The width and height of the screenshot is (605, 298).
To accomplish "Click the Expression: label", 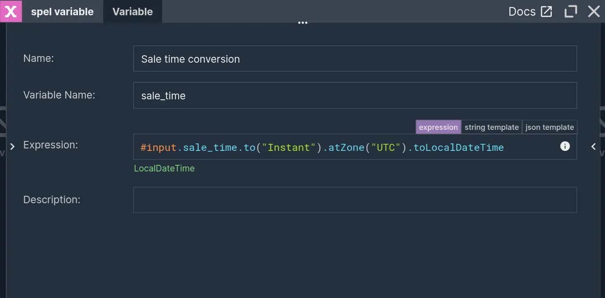I will point(50,145).
